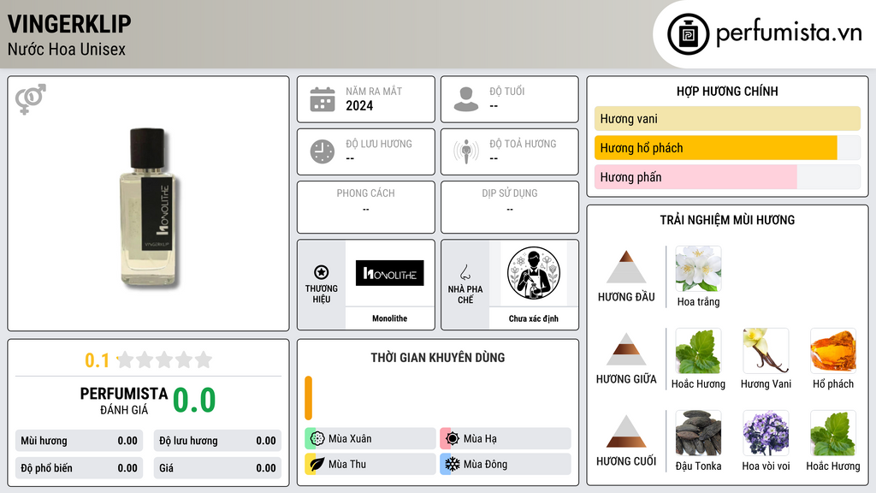Click the calendar icon for release year
The width and height of the screenshot is (876, 493).
click(x=323, y=99)
